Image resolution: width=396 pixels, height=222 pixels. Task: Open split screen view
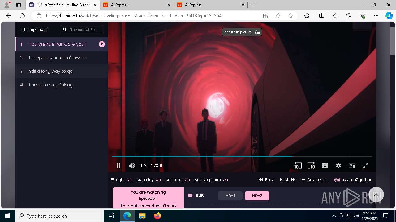coord(321,16)
